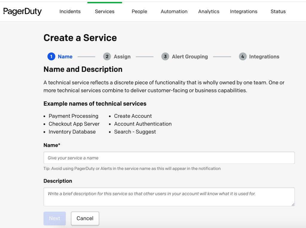Click the step 4 circle icon

pos(242,57)
